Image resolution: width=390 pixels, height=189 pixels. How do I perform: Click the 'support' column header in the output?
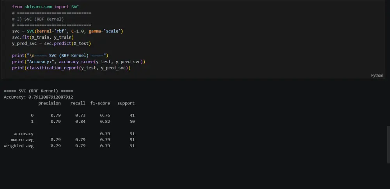[126, 103]
